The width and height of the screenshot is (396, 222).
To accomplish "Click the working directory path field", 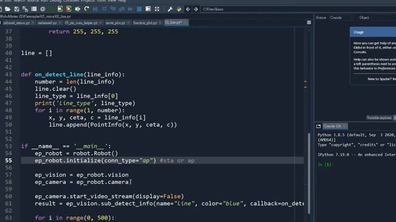I will coord(298,9).
